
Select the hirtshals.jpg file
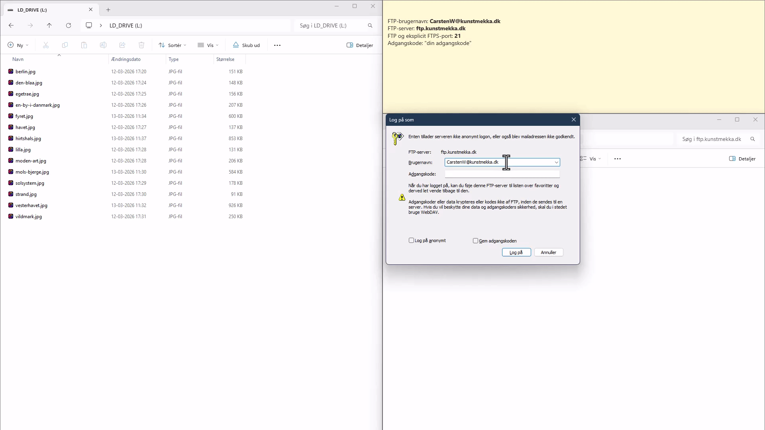[28, 139]
